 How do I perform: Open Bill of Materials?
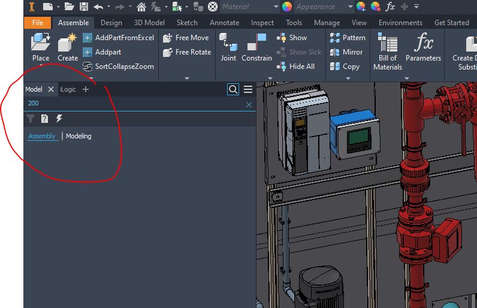(x=388, y=52)
